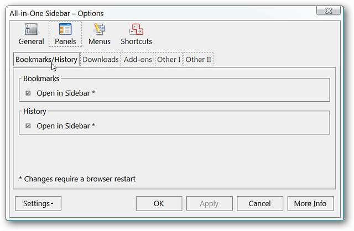Screen dimensions: 354x231
Task: Select the Bookmarks/History tab
Action: [x=46, y=60]
